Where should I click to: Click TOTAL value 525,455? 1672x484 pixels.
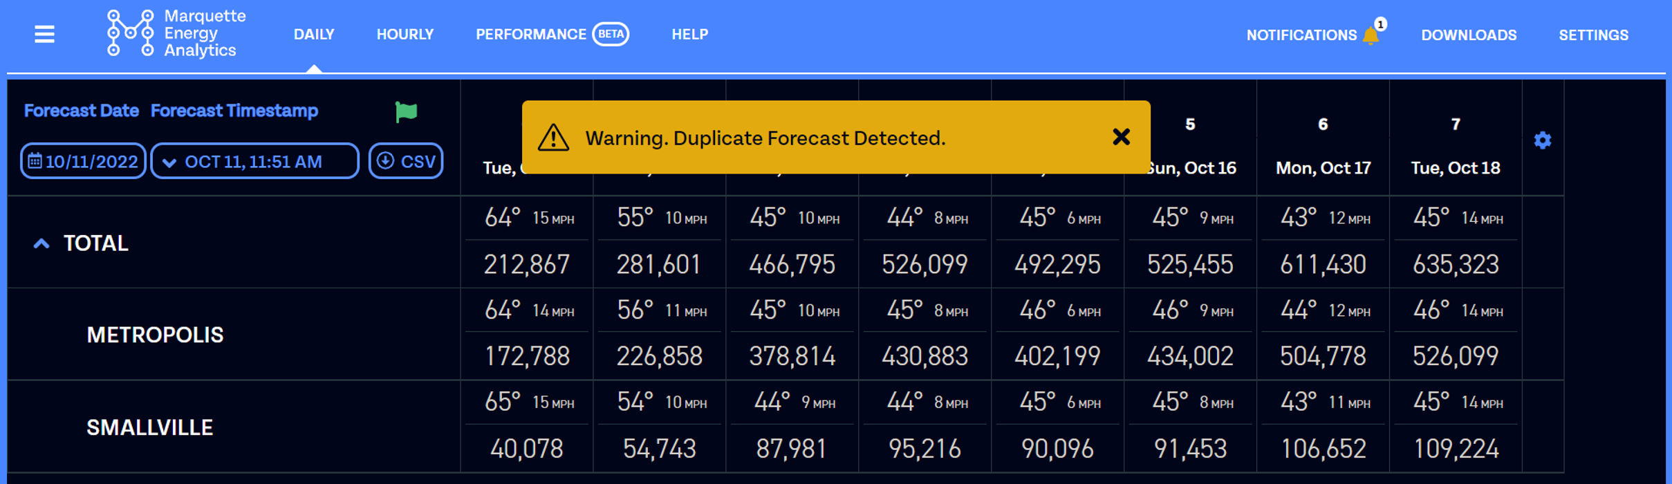click(x=1190, y=264)
